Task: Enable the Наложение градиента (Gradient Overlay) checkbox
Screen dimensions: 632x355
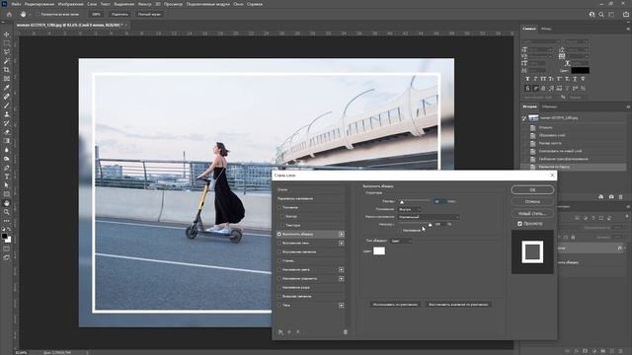Action: [x=278, y=278]
